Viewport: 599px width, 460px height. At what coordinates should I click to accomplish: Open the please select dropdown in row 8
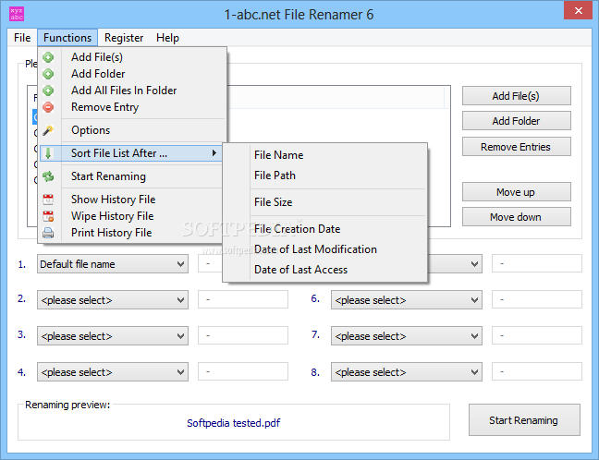click(x=407, y=372)
